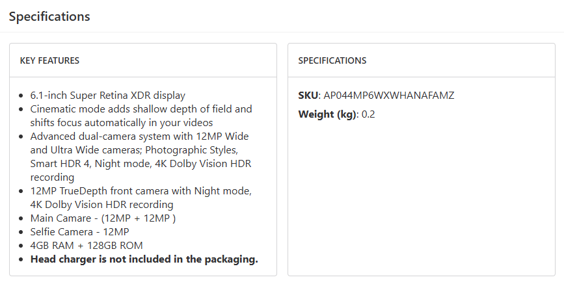Click the Specifications page heading
564x286 pixels.
[x=49, y=16]
